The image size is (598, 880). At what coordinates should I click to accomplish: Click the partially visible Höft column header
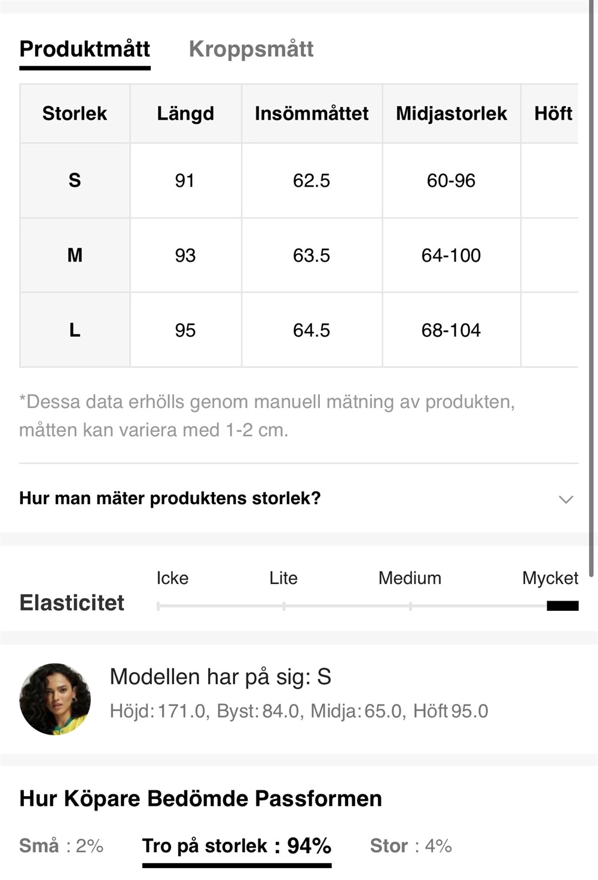(553, 114)
